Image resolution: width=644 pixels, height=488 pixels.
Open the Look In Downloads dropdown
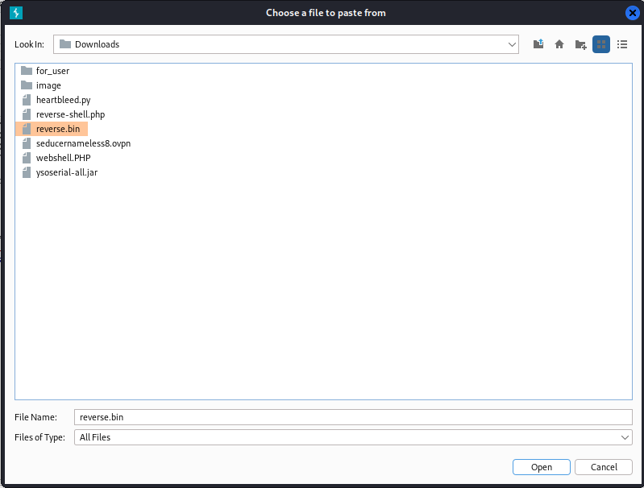point(286,44)
